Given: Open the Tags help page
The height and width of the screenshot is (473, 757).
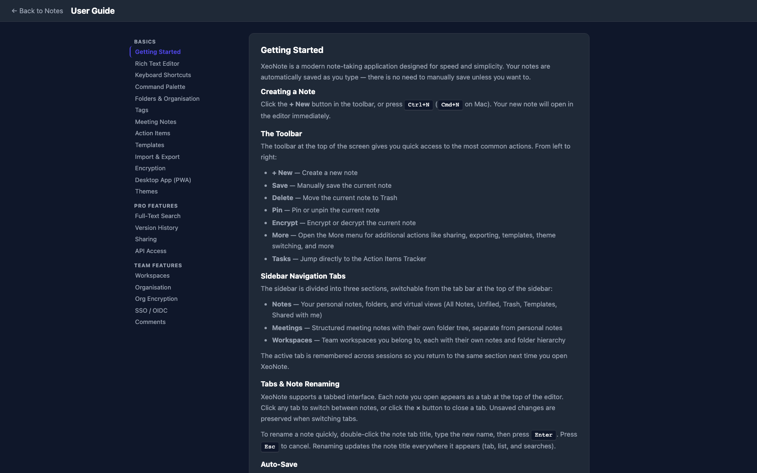Looking at the screenshot, I should [141, 110].
